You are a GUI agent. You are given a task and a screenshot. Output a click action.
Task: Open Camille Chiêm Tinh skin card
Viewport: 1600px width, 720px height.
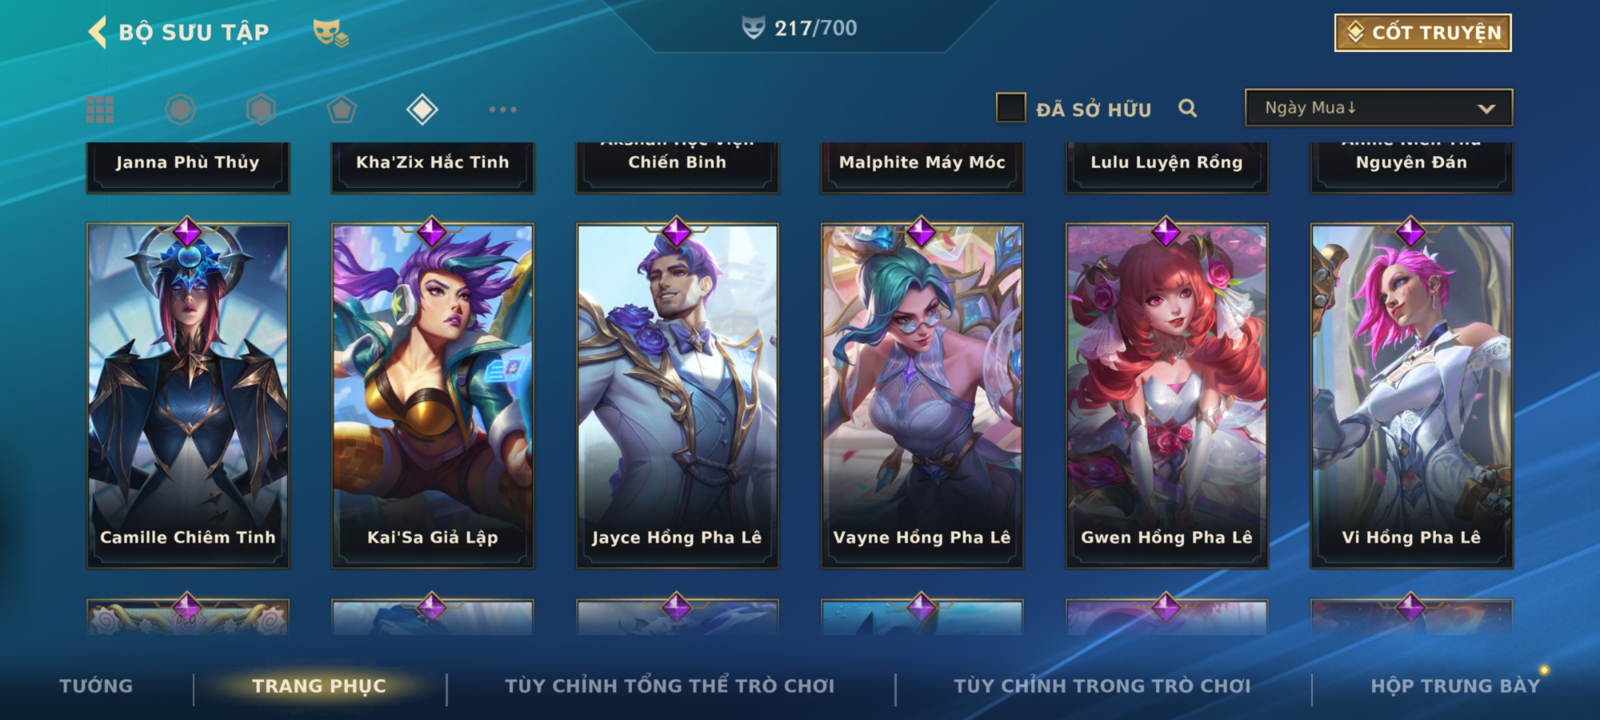[188, 396]
